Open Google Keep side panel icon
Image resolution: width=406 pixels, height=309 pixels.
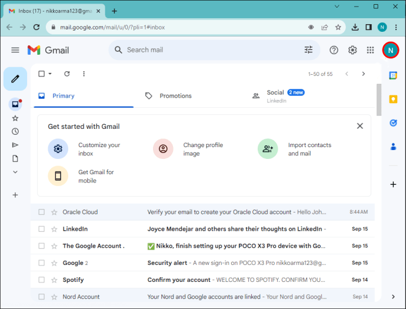point(393,99)
